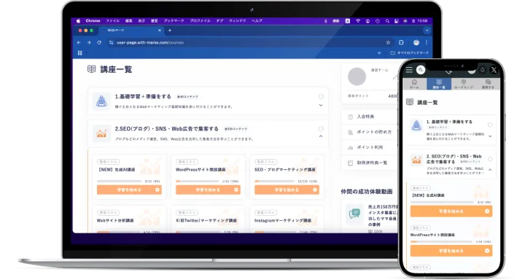528x280 pixels.
Task: Open the ファイル menu
Action: pyautogui.click(x=112, y=21)
